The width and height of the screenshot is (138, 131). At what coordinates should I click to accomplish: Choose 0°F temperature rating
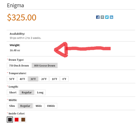pyautogui.click(x=64, y=79)
